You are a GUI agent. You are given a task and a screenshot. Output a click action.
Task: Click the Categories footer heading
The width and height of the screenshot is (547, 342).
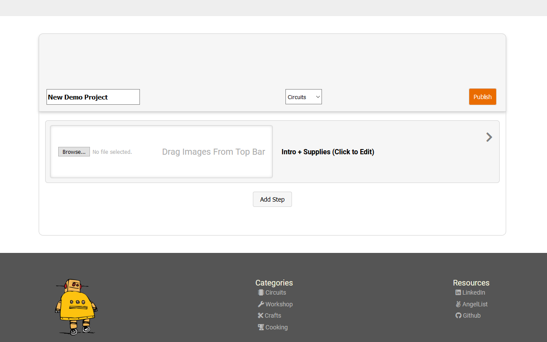(274, 282)
